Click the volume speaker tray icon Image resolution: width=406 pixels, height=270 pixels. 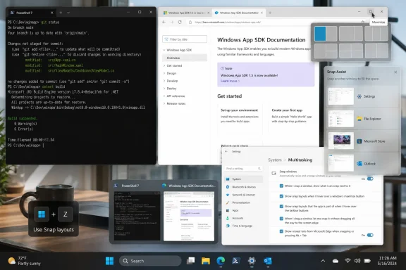[x=357, y=261]
